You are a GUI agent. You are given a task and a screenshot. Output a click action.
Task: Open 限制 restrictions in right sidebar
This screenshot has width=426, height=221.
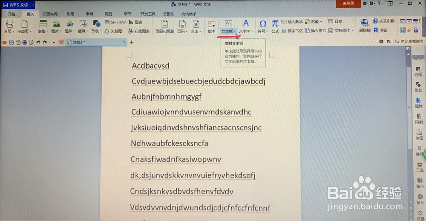click(x=419, y=119)
